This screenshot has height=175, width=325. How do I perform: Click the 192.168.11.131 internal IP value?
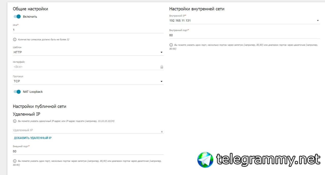click(180, 21)
